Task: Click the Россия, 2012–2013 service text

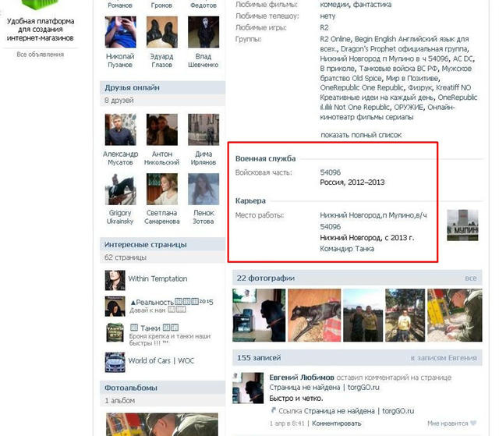Action: (x=352, y=183)
